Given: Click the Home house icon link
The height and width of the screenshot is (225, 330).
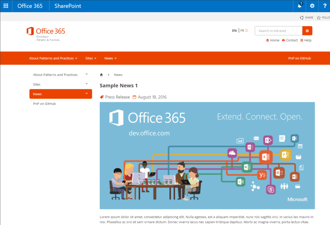Looking at the screenshot, I should 267,40.
